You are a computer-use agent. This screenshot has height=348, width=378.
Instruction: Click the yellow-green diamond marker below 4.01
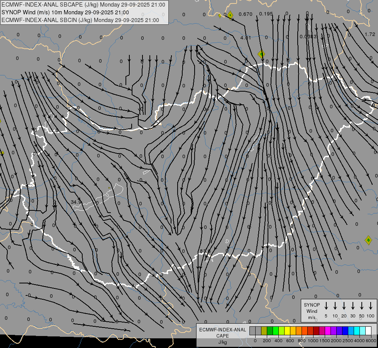[x=261, y=54]
